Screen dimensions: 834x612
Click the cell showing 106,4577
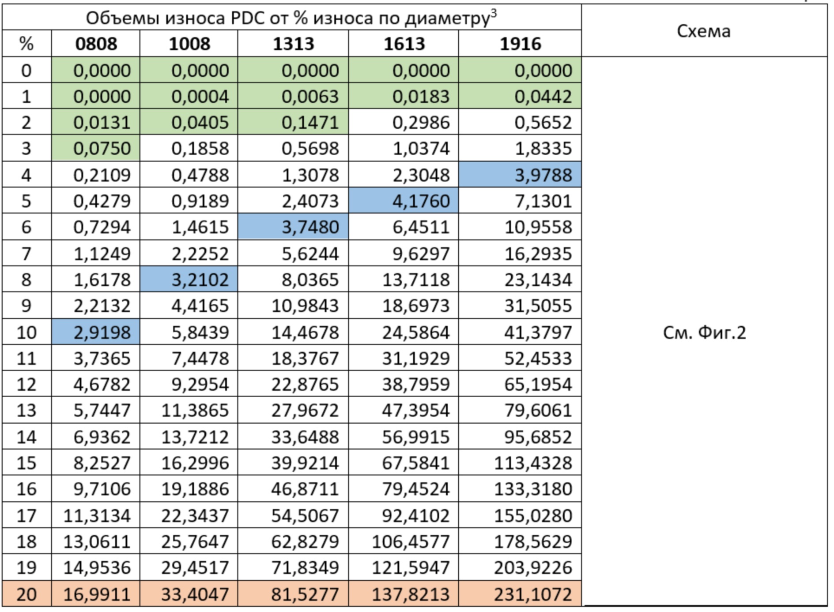click(x=404, y=541)
